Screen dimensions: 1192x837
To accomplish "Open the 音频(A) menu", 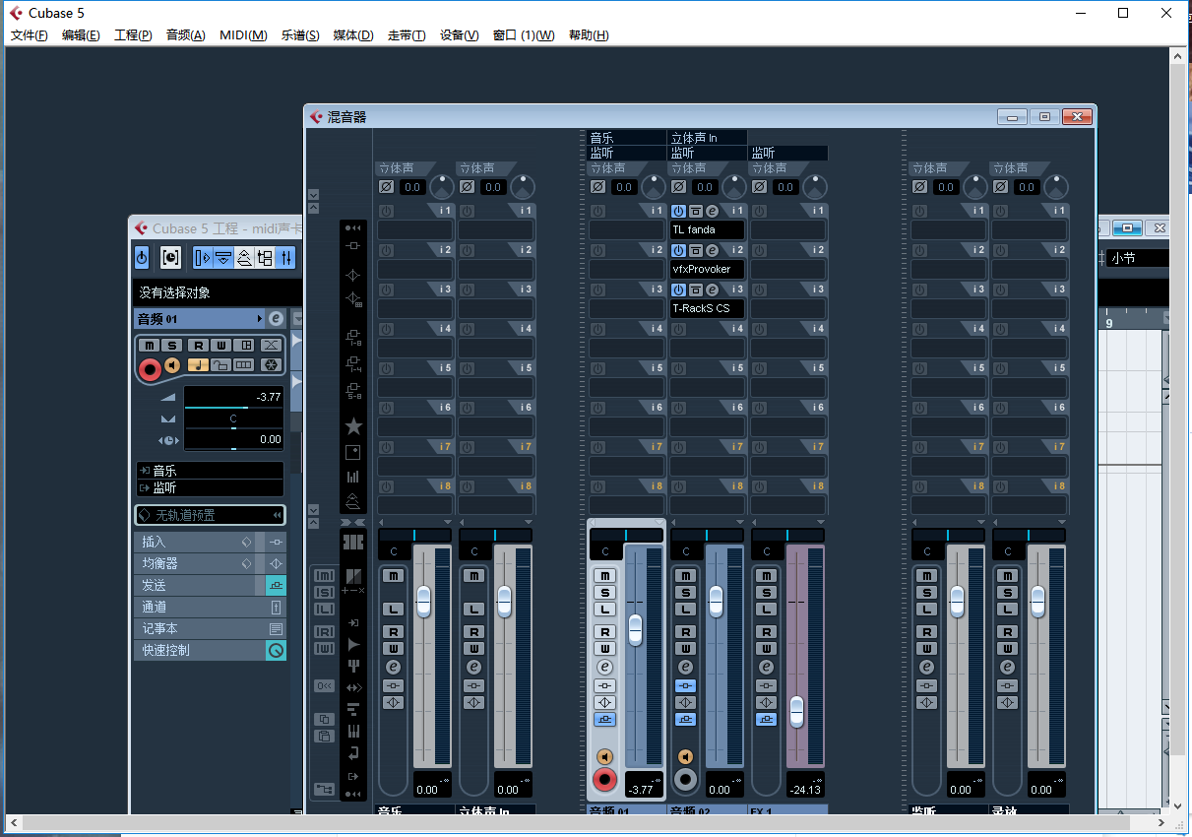I will (x=186, y=35).
